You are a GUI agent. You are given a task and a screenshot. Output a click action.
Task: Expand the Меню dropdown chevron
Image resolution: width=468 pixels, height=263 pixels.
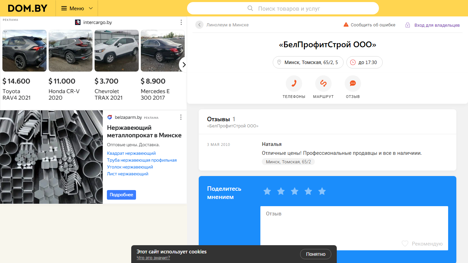click(91, 8)
